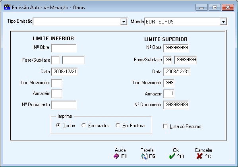
Task: Click the upper limit Armazém field
Action: [169, 93]
